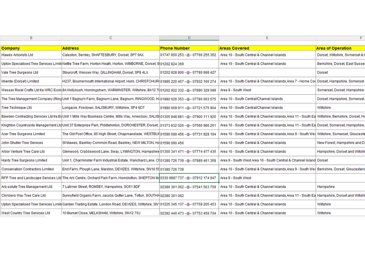The image size is (365, 274).
Task: Select the 'Hawes Arborists Ltd' company cell
Action: pyautogui.click(x=31, y=55)
